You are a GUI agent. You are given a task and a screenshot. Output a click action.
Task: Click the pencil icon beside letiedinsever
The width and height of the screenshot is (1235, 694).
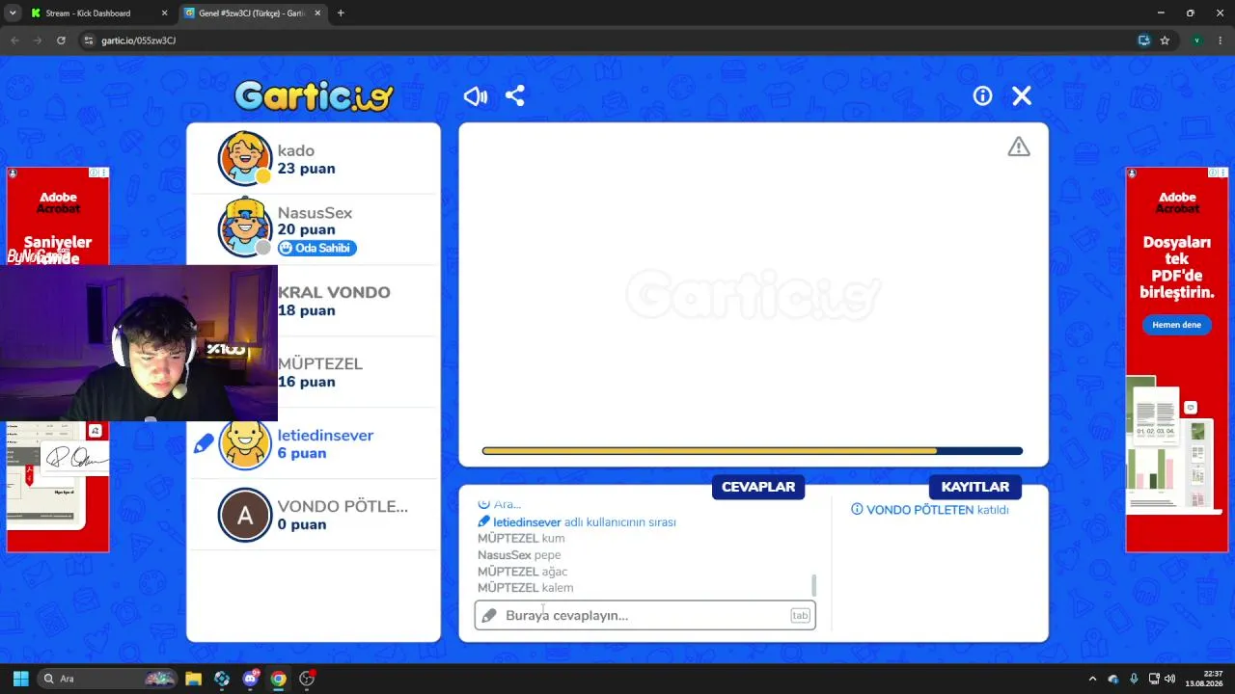click(x=204, y=443)
